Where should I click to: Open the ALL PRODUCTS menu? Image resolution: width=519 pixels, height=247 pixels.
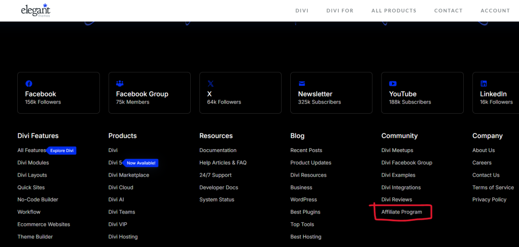pyautogui.click(x=394, y=11)
